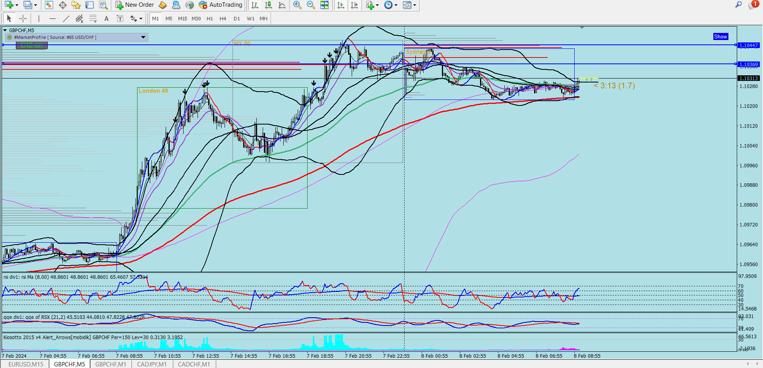Expand the Profiles dropdown arrow
The height and width of the screenshot is (368, 763).
(35, 5)
